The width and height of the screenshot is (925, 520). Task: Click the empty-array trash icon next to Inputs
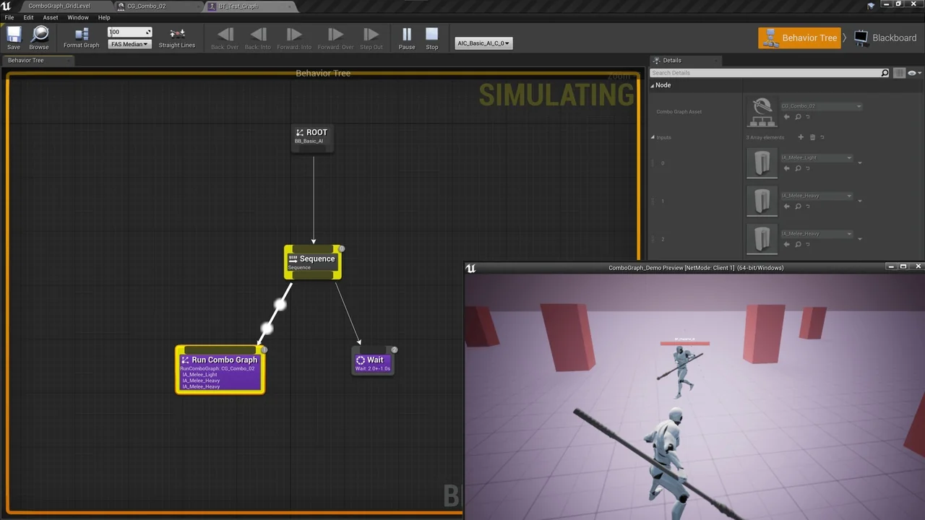click(x=812, y=137)
